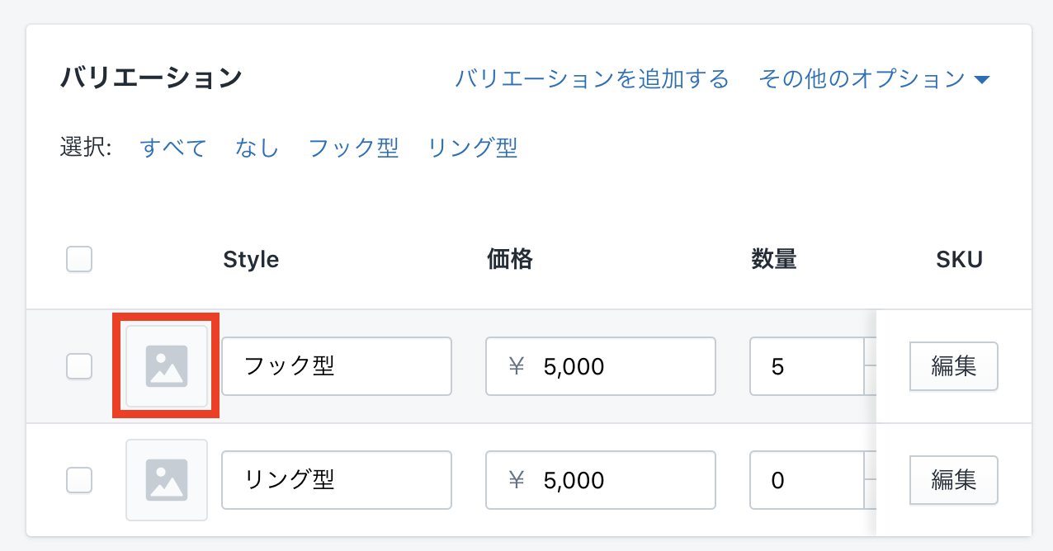This screenshot has width=1053, height=551.
Task: Deselect variants with the なし link
Action: point(257,148)
